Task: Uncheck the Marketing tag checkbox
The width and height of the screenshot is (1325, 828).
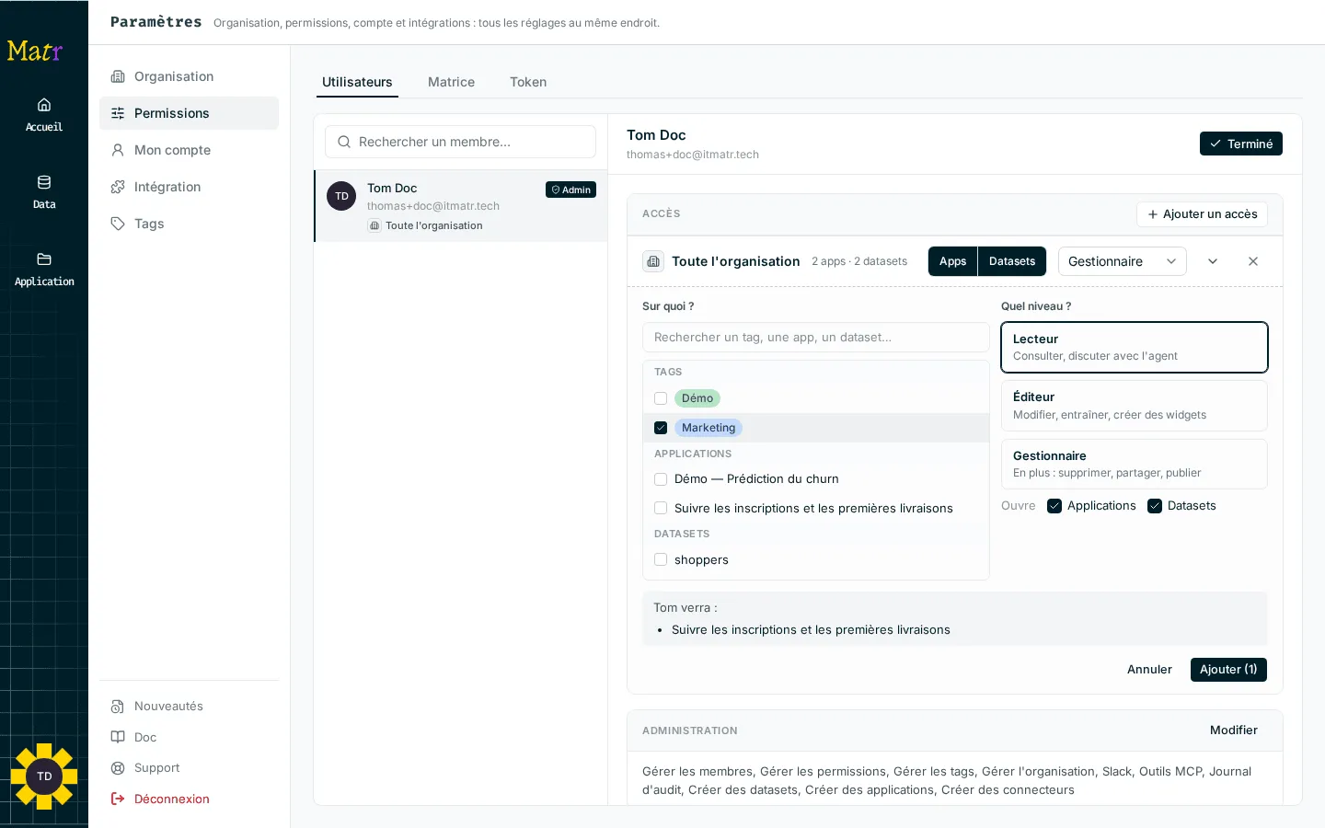Action: click(661, 428)
